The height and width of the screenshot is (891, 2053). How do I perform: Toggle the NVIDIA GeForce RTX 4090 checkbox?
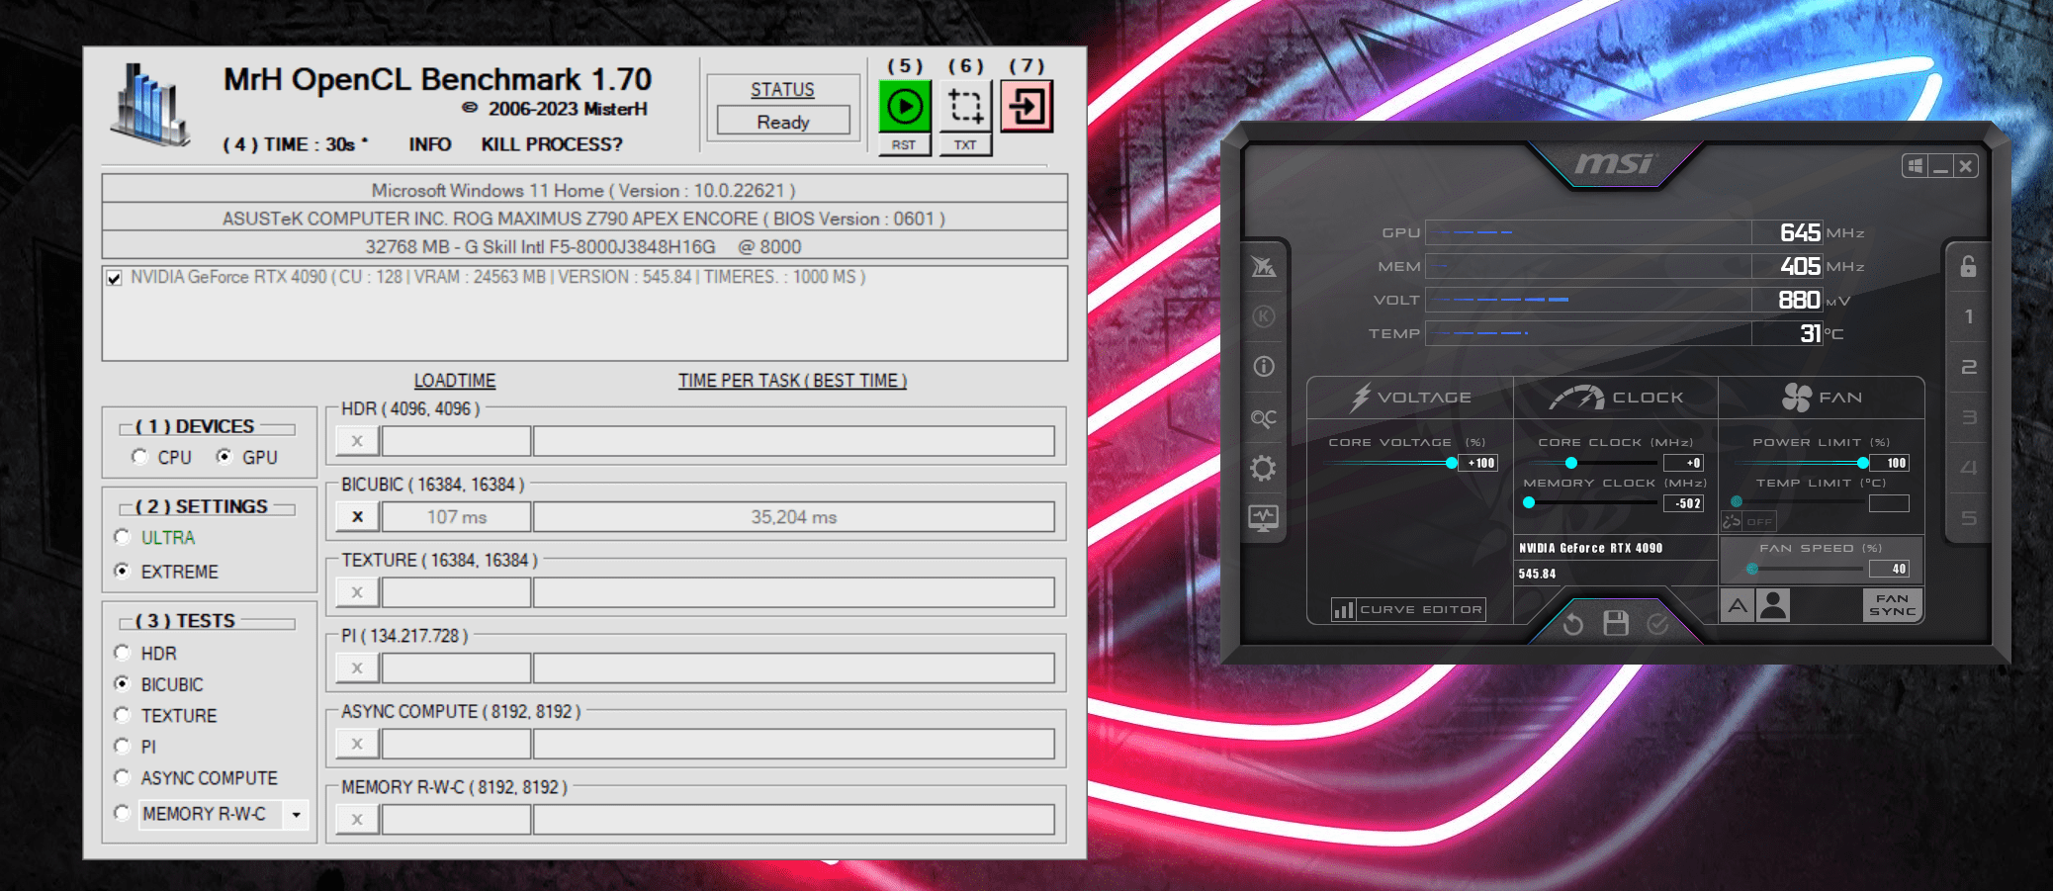(115, 278)
